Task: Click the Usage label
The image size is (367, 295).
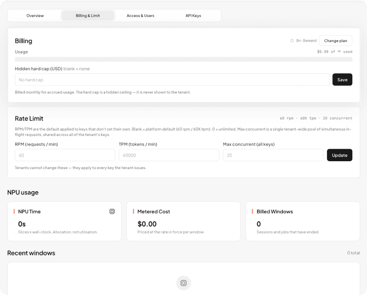Action: point(22,52)
